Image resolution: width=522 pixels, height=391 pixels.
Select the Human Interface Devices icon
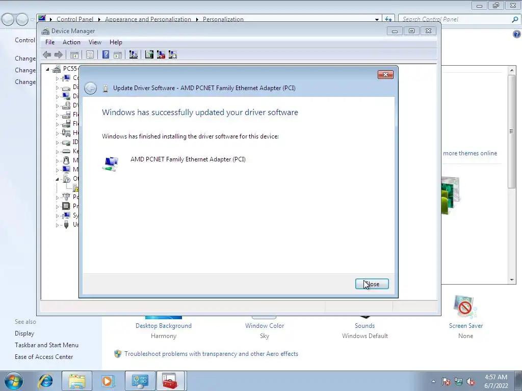[x=66, y=133]
